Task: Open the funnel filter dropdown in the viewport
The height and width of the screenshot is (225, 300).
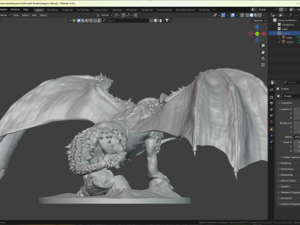Action: coord(168,21)
